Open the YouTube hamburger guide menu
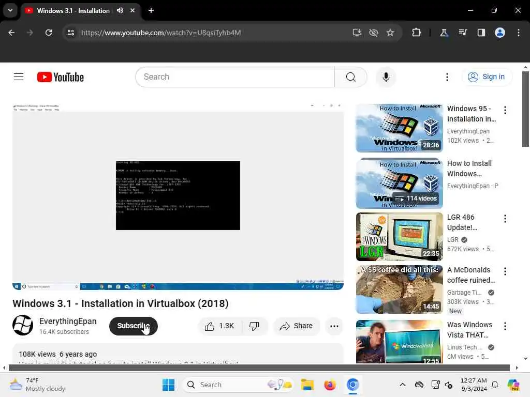This screenshot has width=530, height=397. pos(19,77)
